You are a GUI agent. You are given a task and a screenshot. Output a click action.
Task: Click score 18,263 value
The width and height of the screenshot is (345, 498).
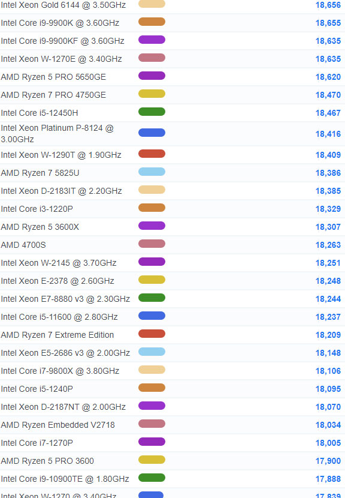[x=328, y=245]
